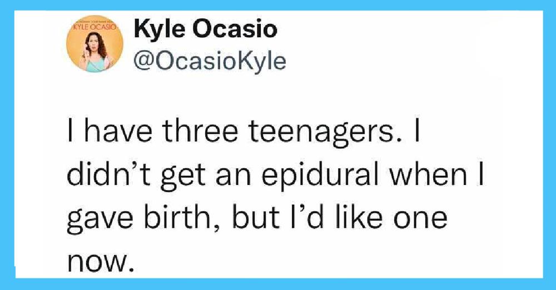Screen dimensions: 556x290
Task: Open the Kyle Ocasio display name
Action: point(205,29)
